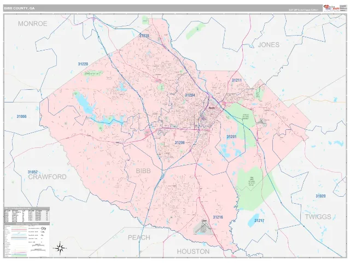Click the CRAWFORD county label
The image size is (350, 263).
48,177
